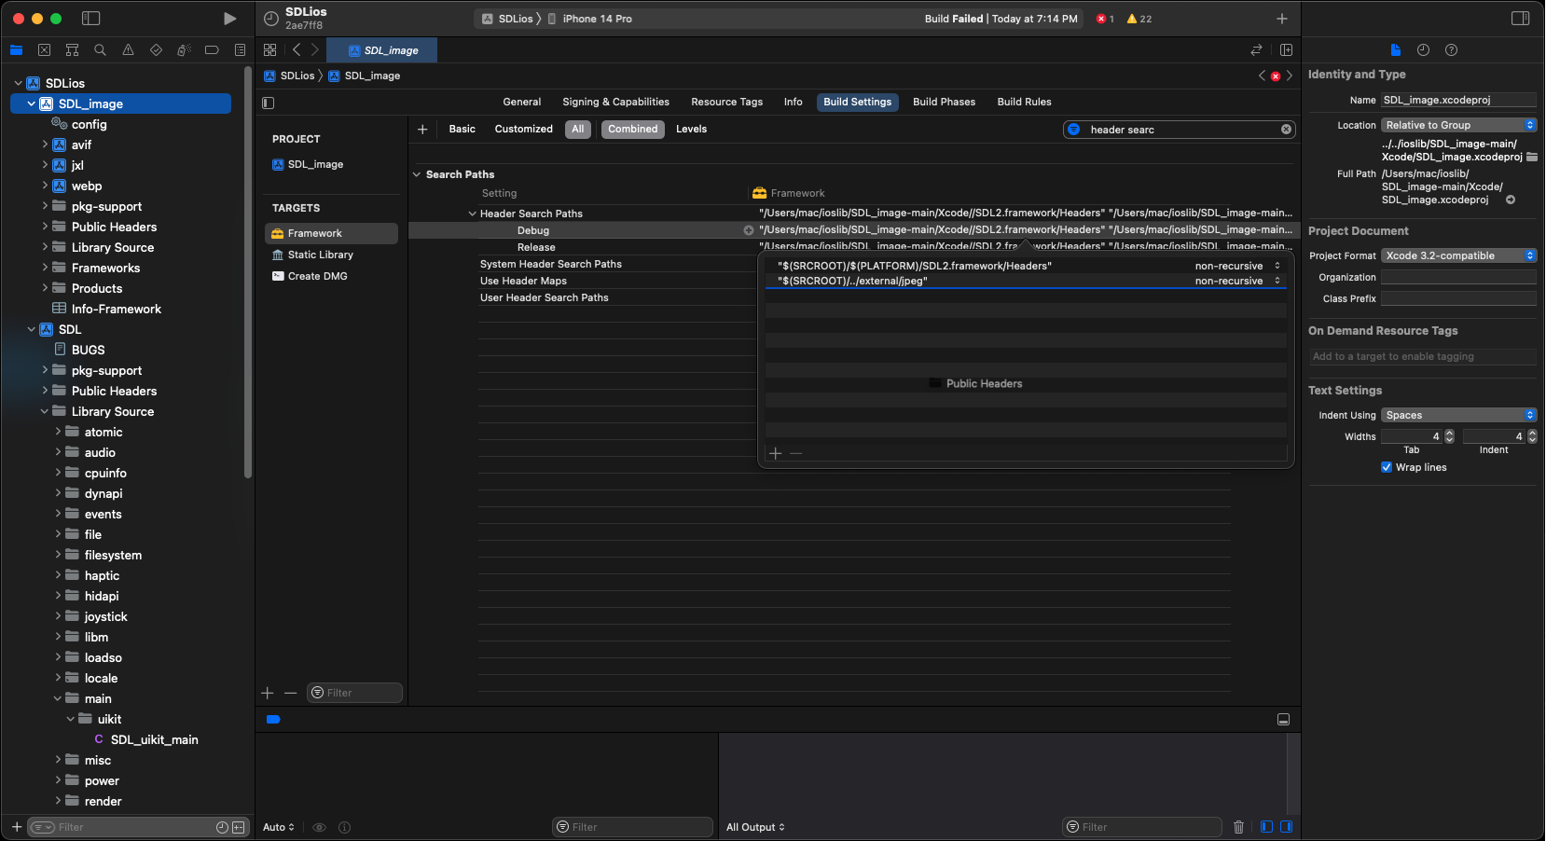Click the yellow warnings count indicator
This screenshot has width=1546, height=841.
click(x=1139, y=19)
